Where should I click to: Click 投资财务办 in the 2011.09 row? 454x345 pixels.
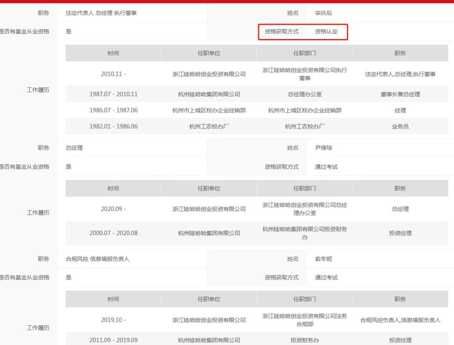point(305,340)
